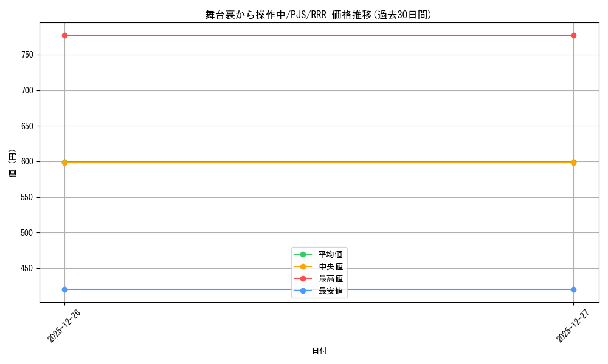This screenshot has height=364, width=608.
Task: Click the 2025-12-27 date label
Action: click(572, 326)
